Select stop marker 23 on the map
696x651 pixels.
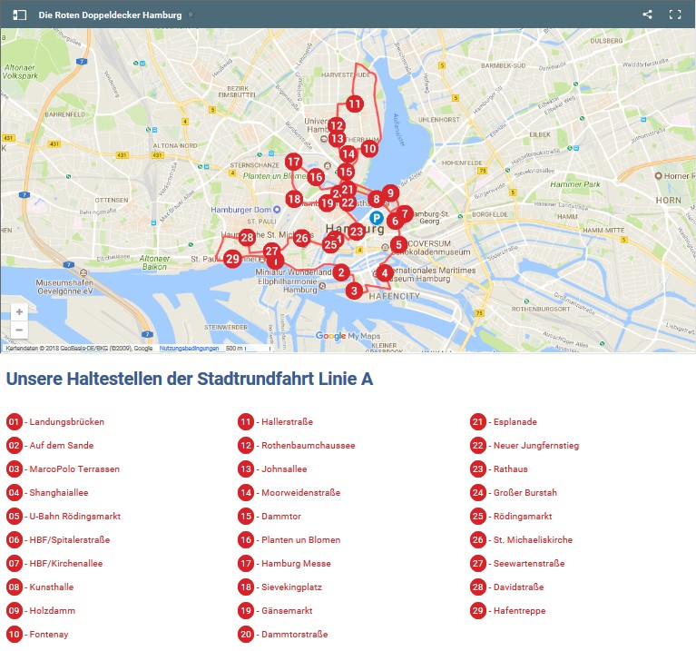point(357,232)
